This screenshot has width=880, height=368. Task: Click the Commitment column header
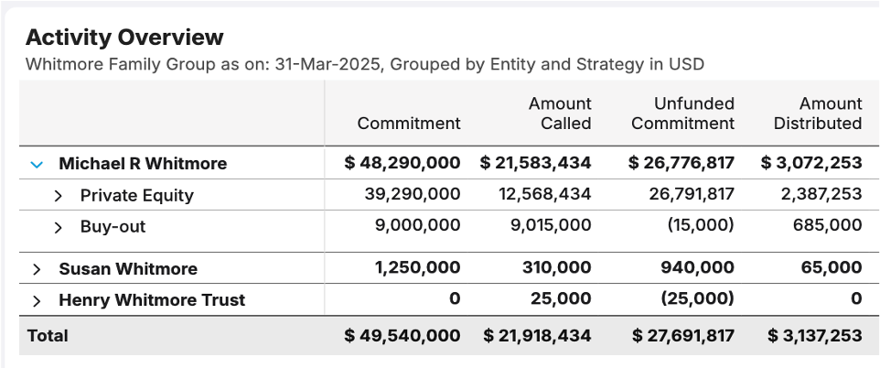[x=409, y=123]
